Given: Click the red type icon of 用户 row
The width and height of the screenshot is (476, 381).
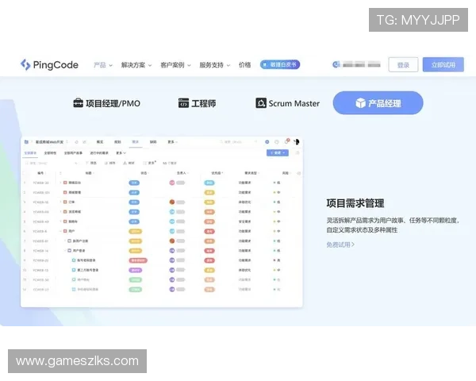Looking at the screenshot, I should tap(65, 231).
